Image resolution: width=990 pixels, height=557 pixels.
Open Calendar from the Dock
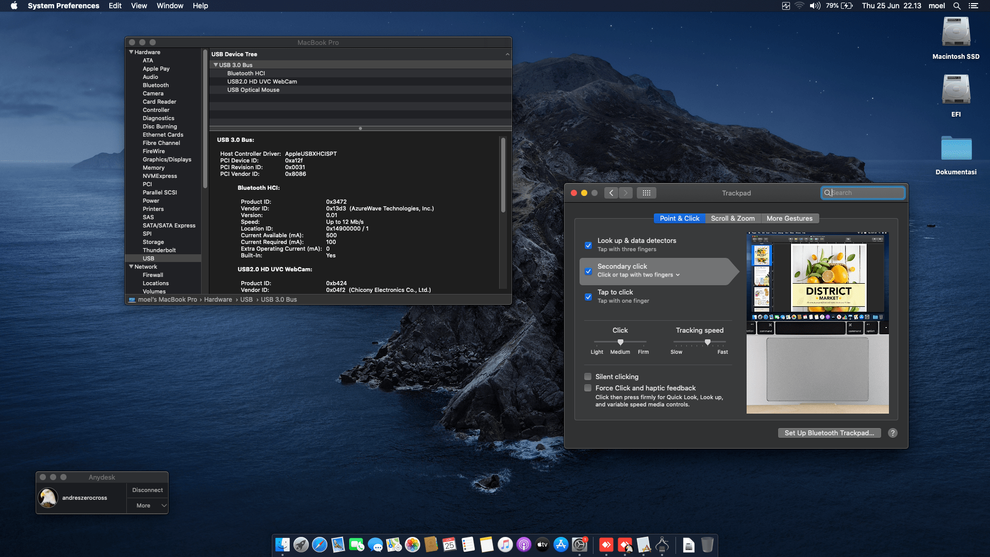449,545
